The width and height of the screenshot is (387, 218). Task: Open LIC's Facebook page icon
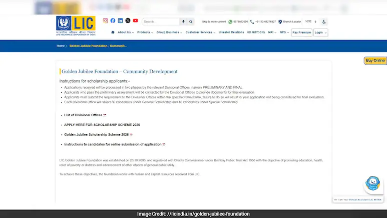[113, 21]
